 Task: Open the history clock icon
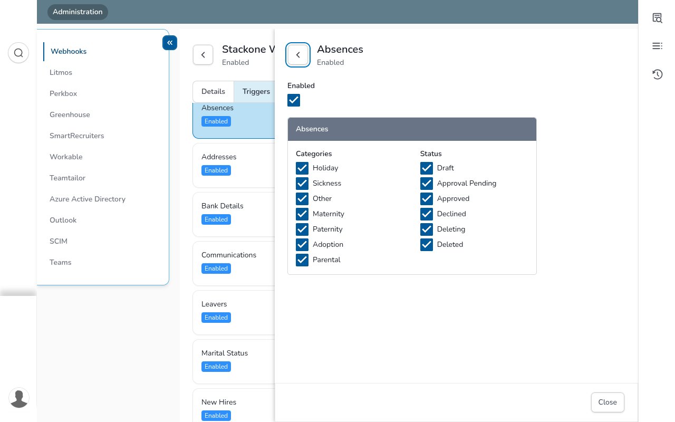point(657,74)
